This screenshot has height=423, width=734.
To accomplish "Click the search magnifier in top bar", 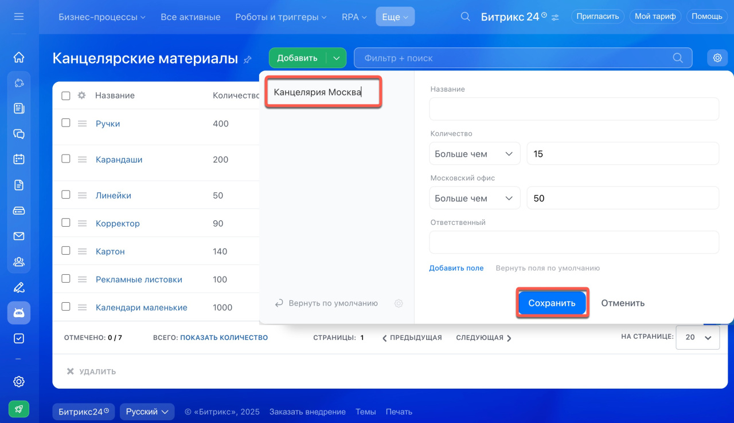I will pyautogui.click(x=466, y=17).
